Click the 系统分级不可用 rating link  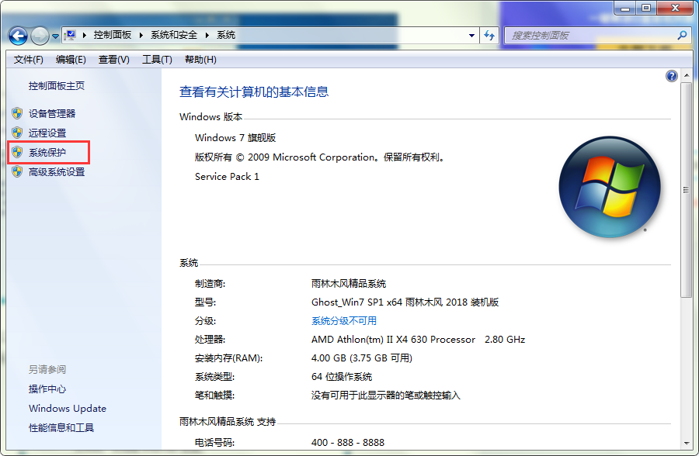pyautogui.click(x=343, y=321)
